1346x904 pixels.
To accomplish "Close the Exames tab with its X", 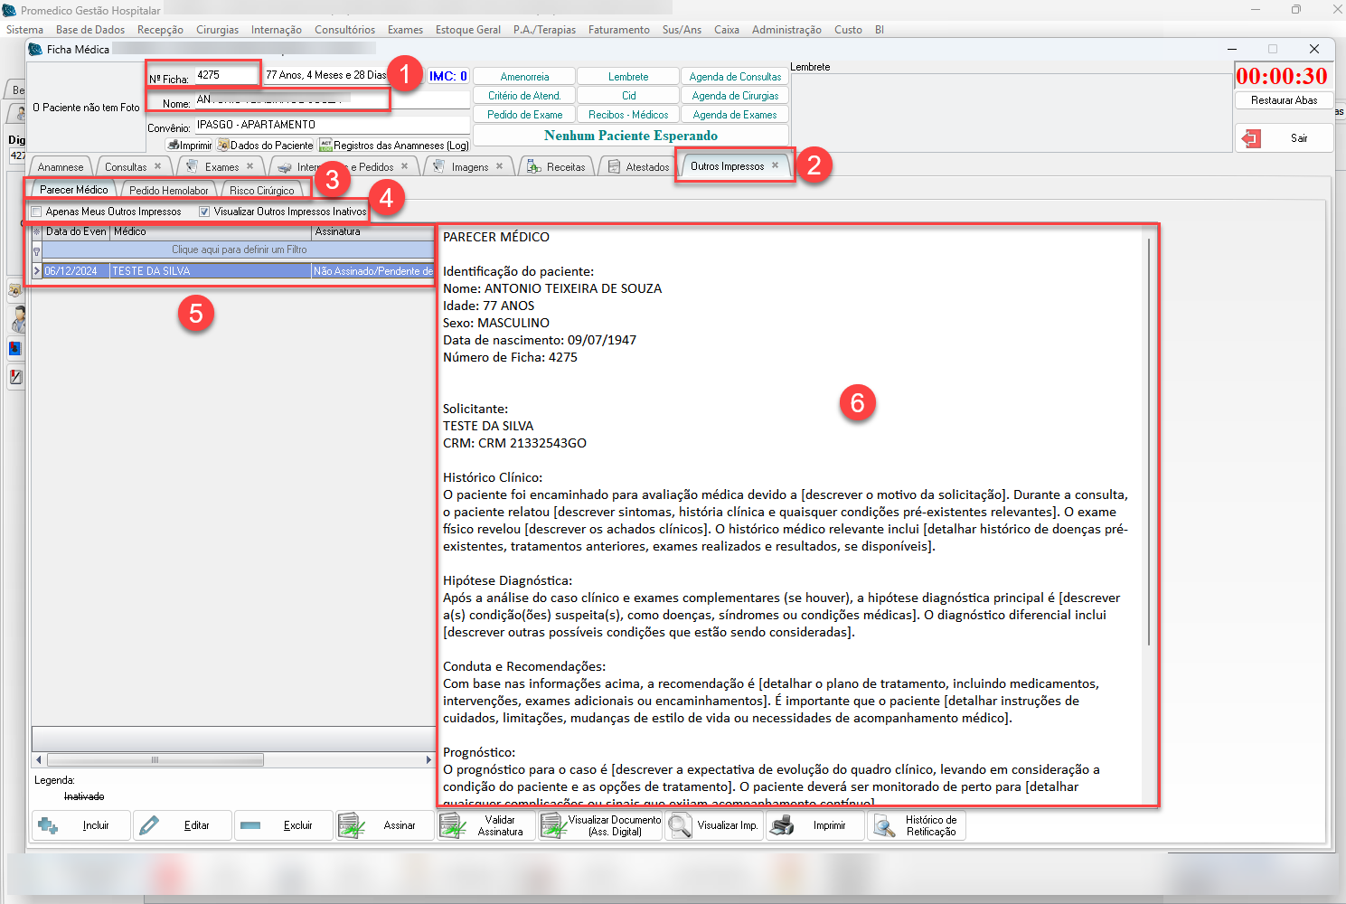I will click(250, 166).
